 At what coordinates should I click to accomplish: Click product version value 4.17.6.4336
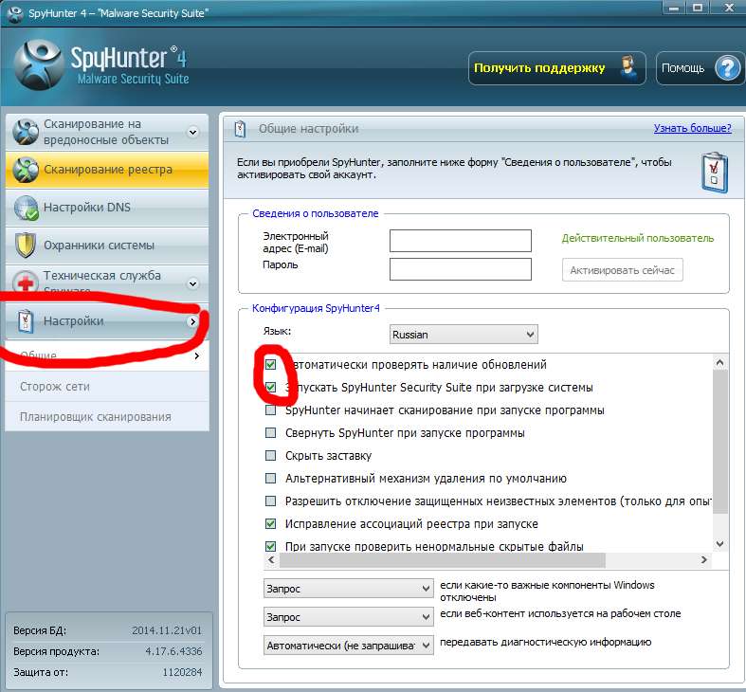173,651
